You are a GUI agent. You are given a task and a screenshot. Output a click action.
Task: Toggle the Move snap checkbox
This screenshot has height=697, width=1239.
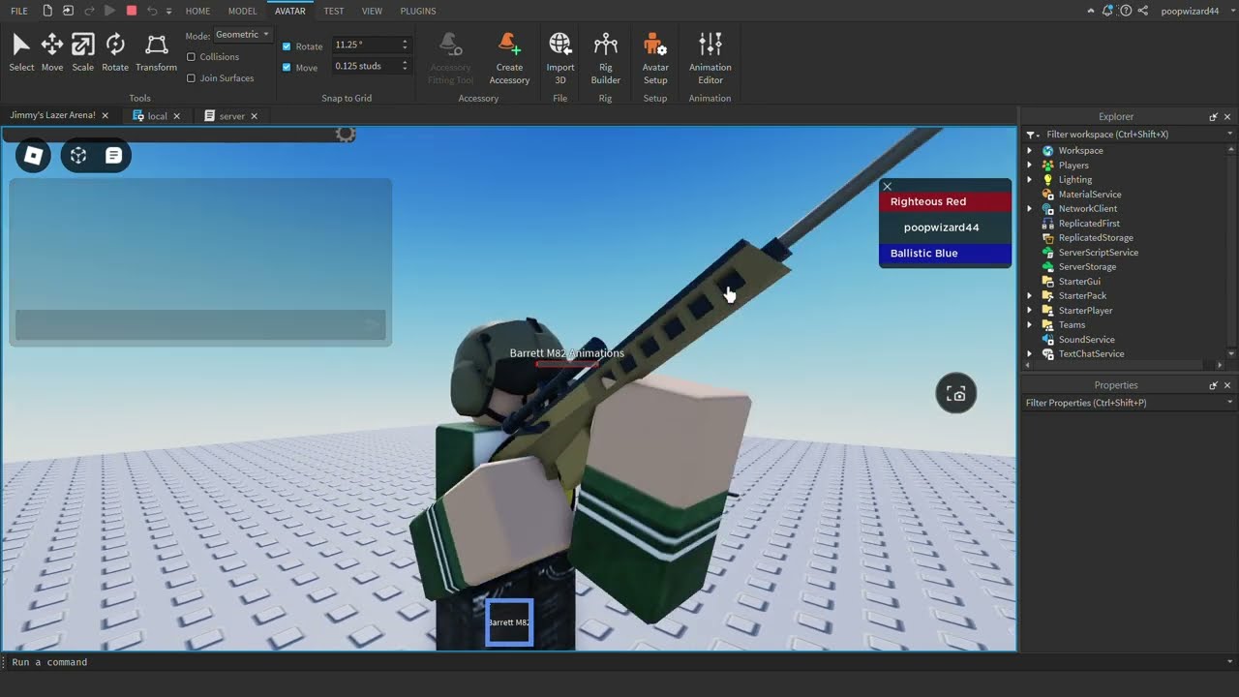(x=287, y=68)
